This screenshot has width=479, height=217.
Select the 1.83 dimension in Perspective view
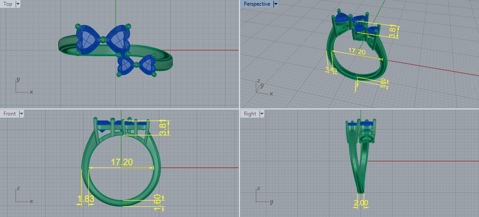coord(331,70)
